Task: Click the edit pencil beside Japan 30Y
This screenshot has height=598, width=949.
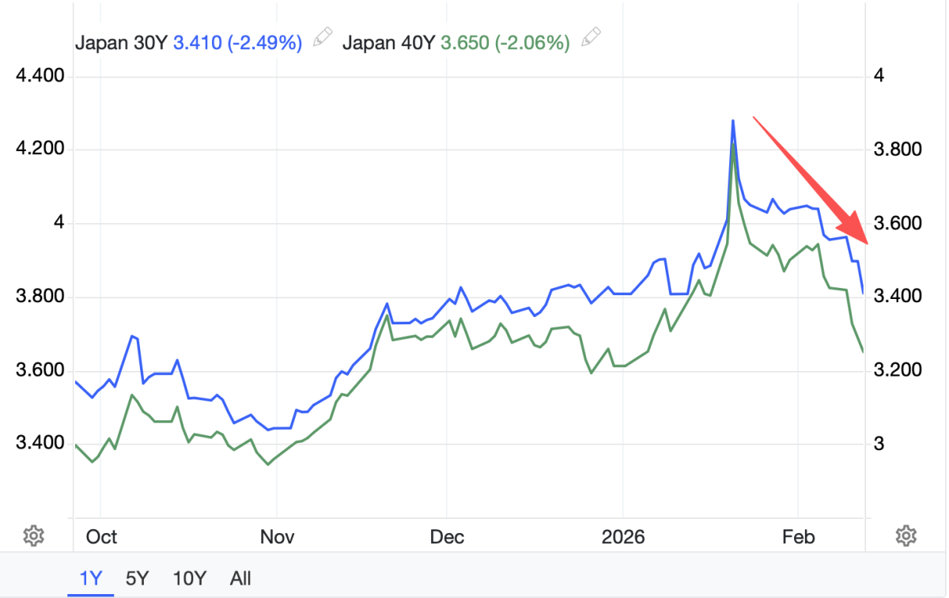Action: click(x=322, y=36)
